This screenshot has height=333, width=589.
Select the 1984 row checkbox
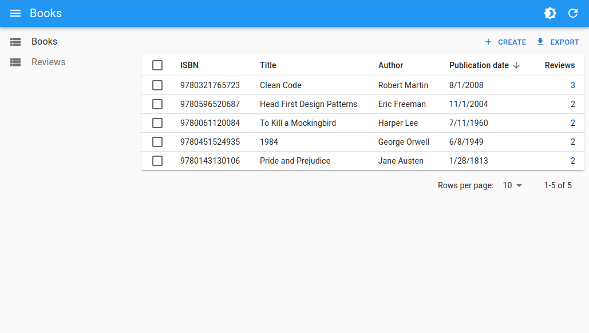(157, 142)
